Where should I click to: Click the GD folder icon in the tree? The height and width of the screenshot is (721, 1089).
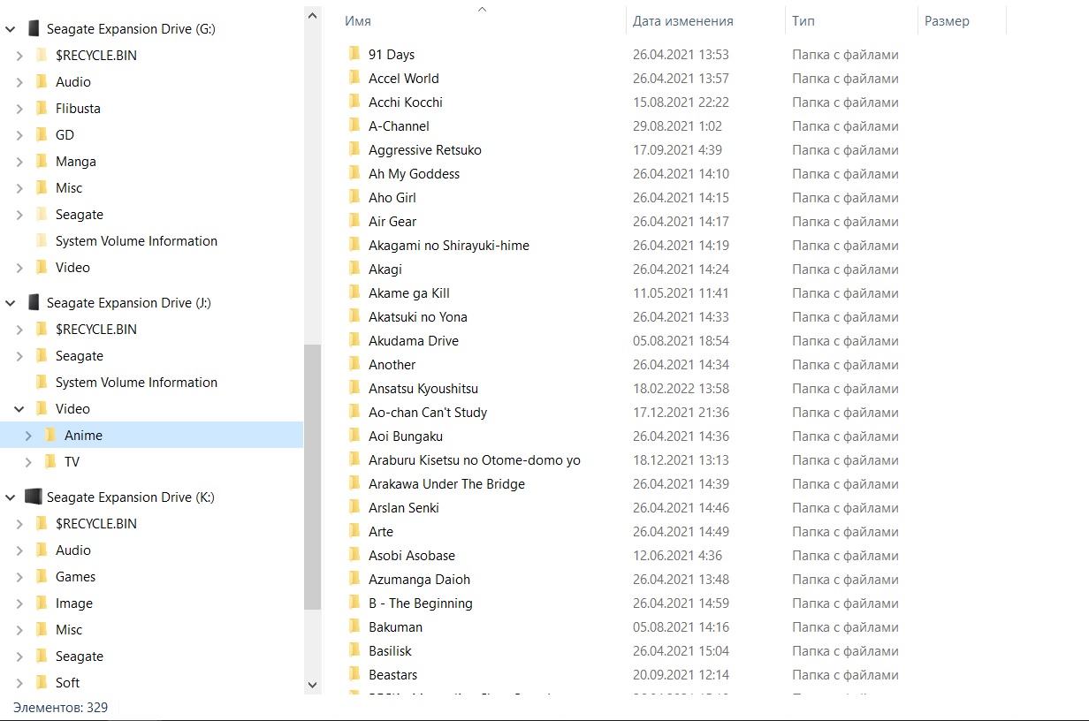pyautogui.click(x=42, y=135)
